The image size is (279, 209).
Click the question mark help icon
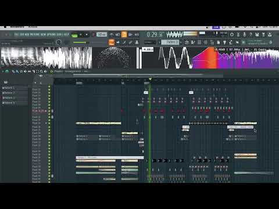(251, 35)
